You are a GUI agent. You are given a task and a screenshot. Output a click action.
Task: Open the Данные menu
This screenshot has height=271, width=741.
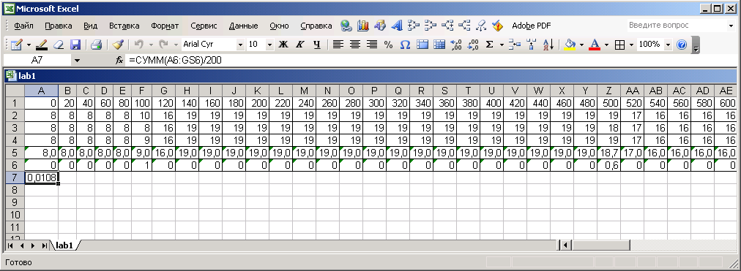(x=243, y=26)
